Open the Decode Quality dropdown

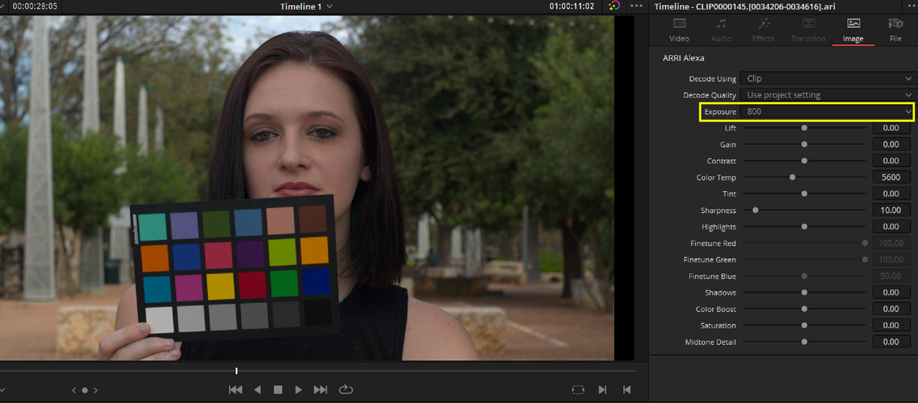(828, 94)
